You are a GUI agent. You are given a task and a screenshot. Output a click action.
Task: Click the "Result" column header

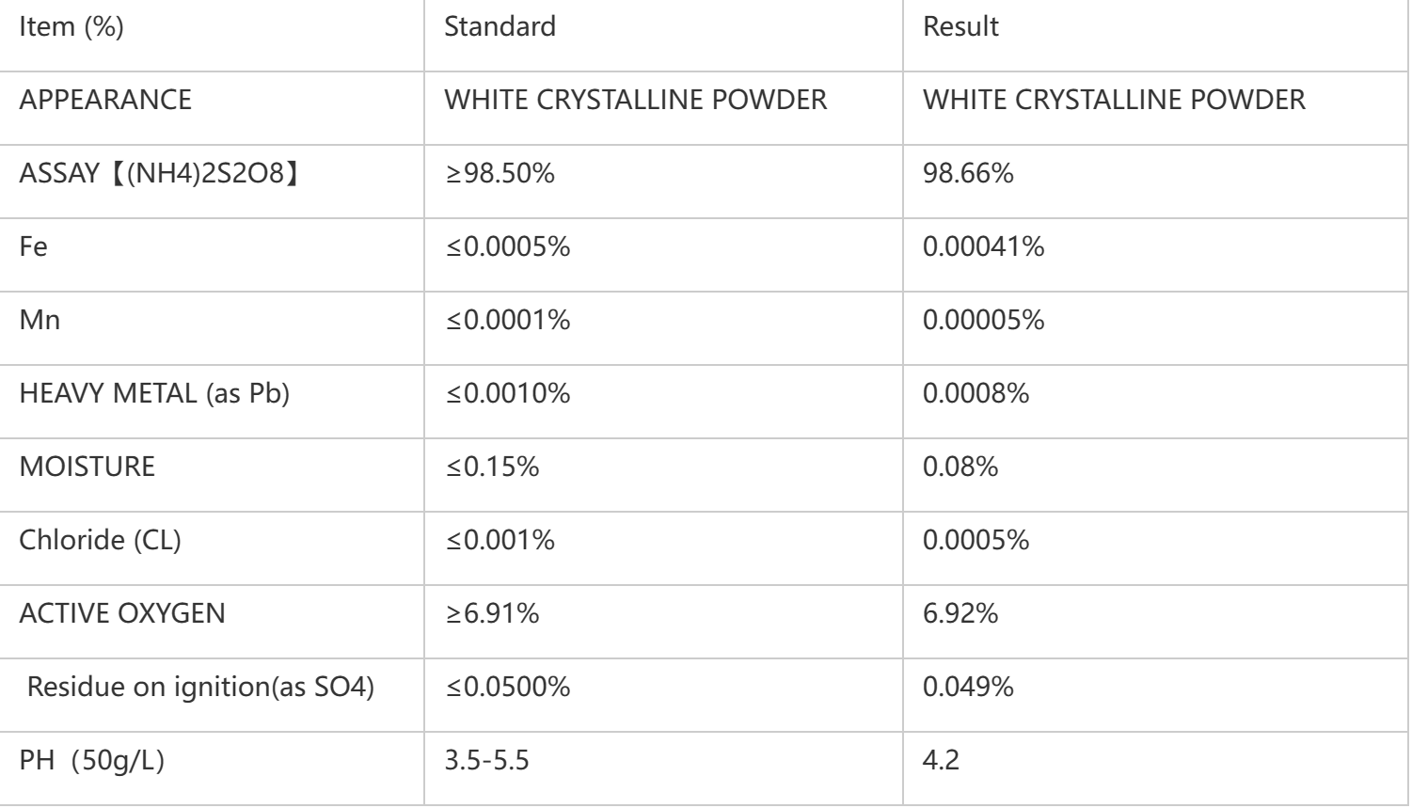click(x=960, y=26)
